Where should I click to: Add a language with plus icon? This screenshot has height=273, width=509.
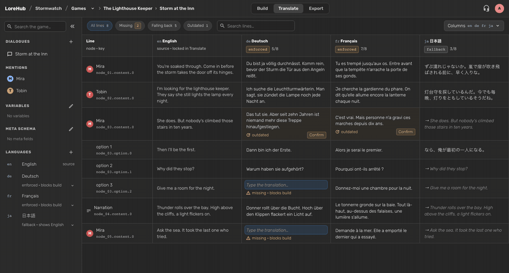71,152
